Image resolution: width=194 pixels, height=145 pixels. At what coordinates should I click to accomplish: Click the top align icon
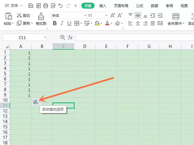130,15
